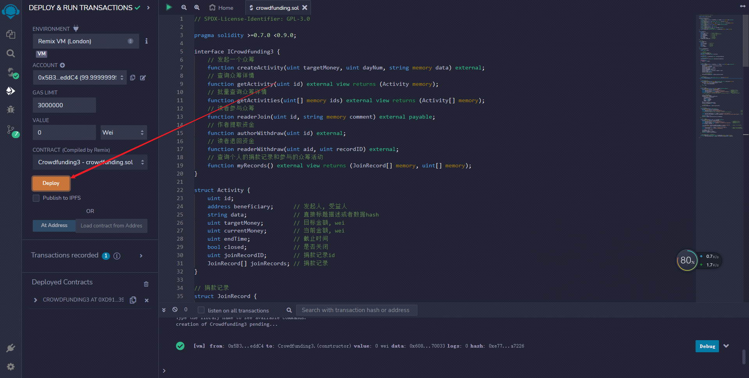Image resolution: width=749 pixels, height=378 pixels.
Task: Enable listen on all transactions checkbox
Action: [201, 310]
